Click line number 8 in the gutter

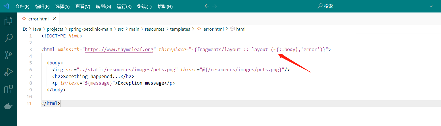(30, 83)
